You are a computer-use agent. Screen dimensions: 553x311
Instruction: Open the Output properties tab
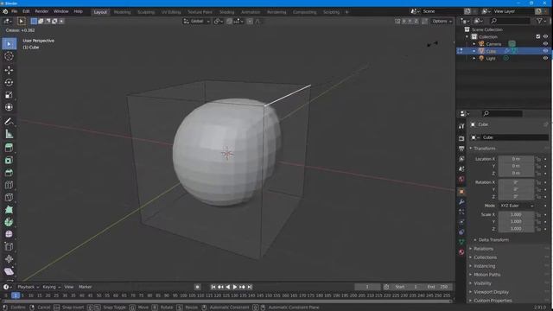(x=461, y=149)
